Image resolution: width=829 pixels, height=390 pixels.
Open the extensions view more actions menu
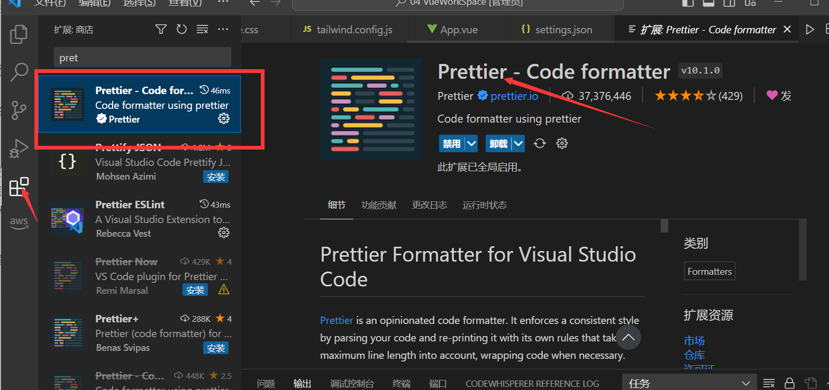click(223, 29)
